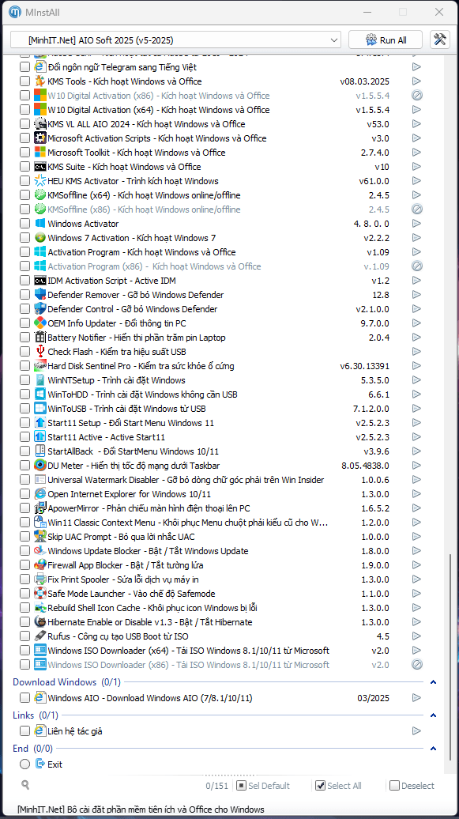Screen dimensions: 459x819
Task: Select Rebuild Shell Icon Cache row text
Action: pos(152,608)
